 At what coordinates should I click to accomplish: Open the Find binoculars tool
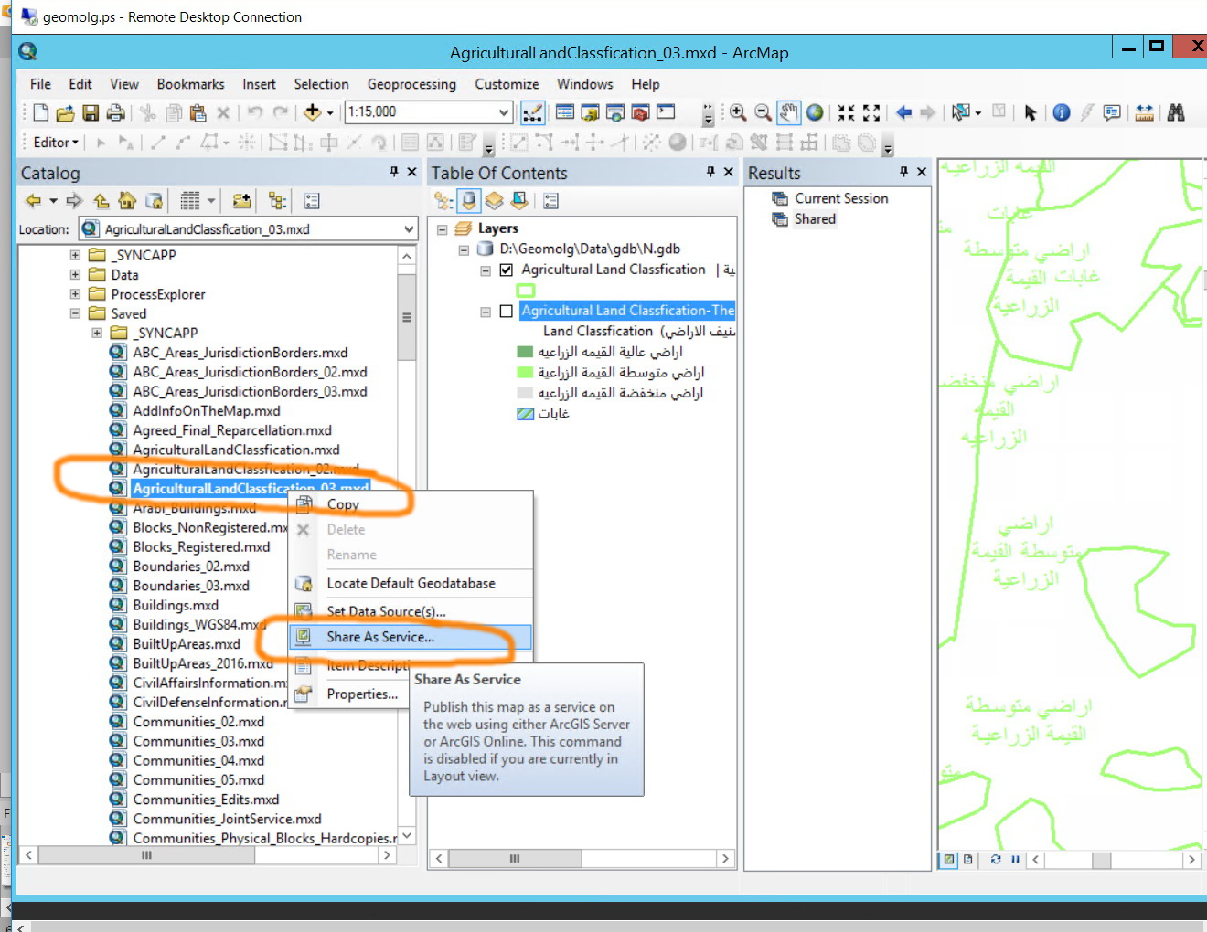click(x=1176, y=112)
